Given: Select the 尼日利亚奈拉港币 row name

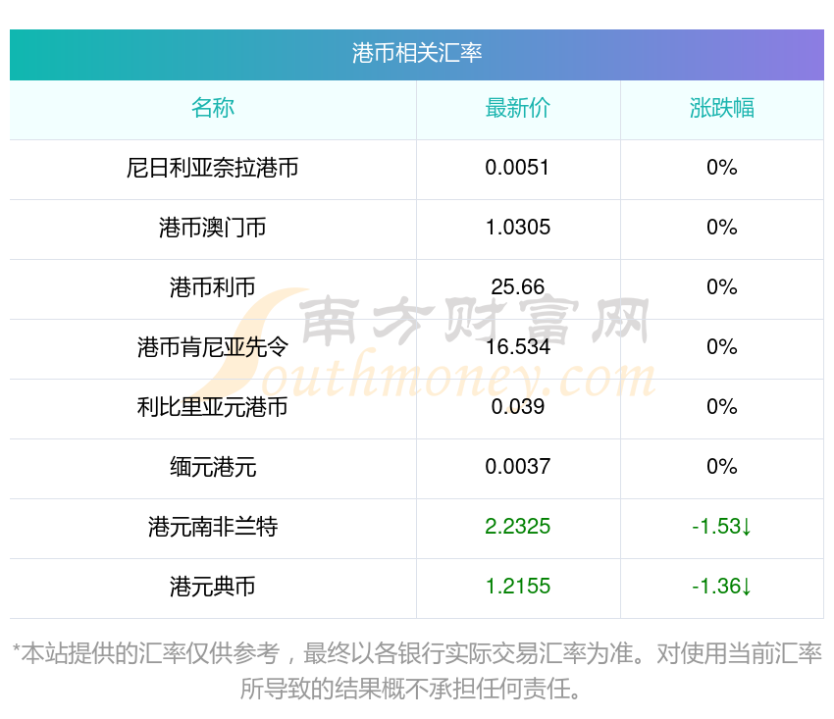Looking at the screenshot, I should [213, 168].
